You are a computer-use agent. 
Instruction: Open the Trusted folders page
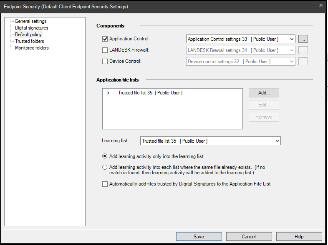29,41
